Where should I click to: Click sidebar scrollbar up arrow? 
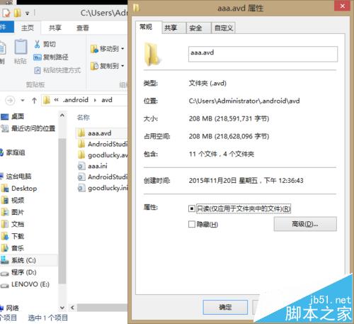[x=62, y=116]
